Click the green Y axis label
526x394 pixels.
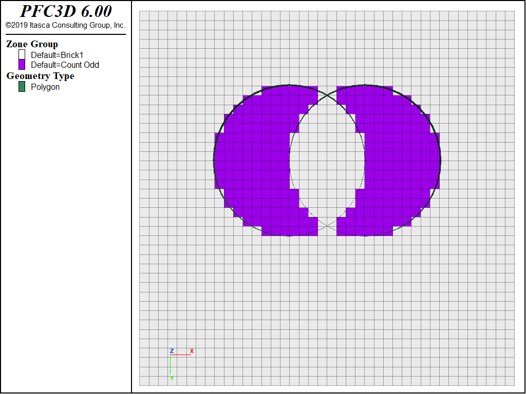point(172,378)
